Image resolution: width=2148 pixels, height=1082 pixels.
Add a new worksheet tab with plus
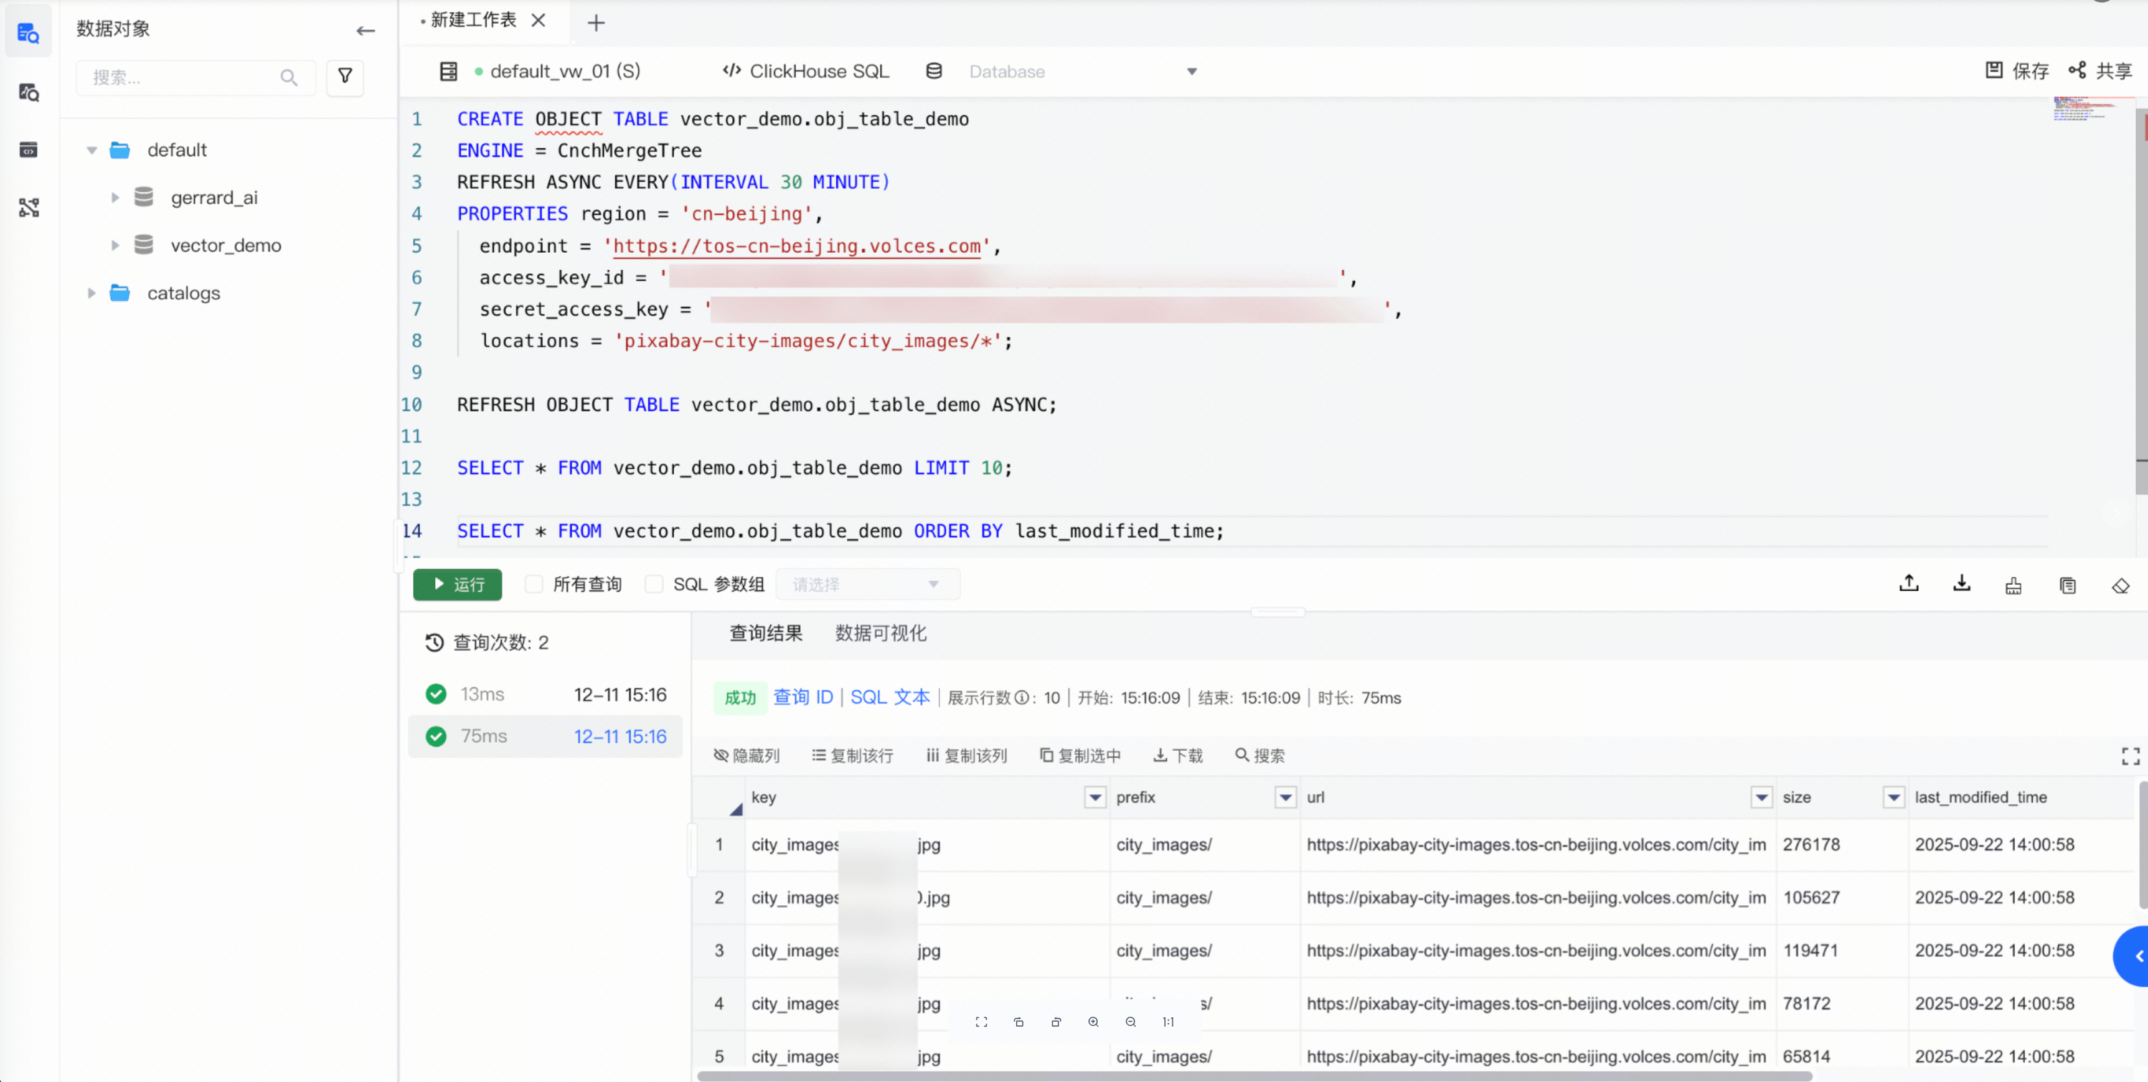click(x=595, y=22)
